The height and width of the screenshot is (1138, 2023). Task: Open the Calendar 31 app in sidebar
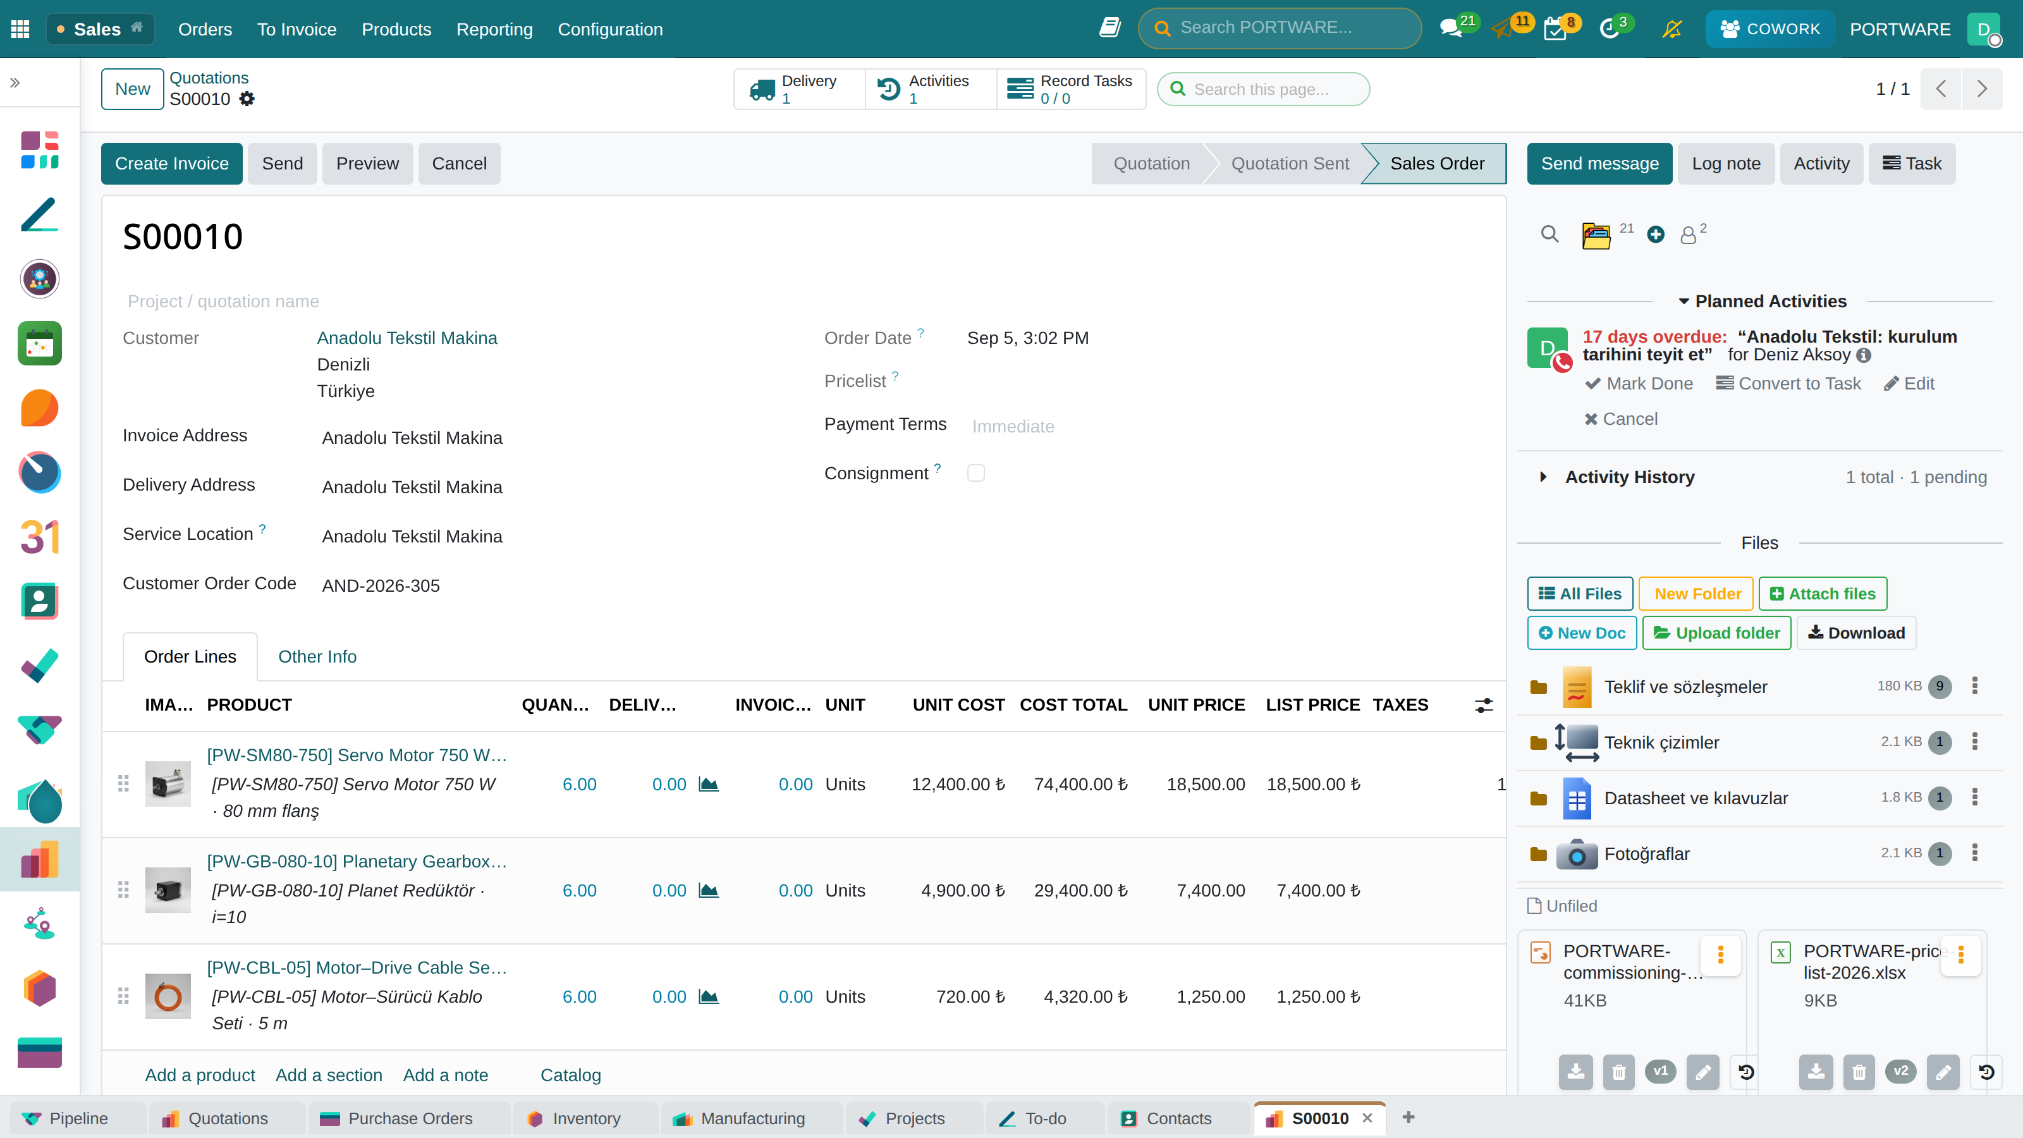click(39, 537)
